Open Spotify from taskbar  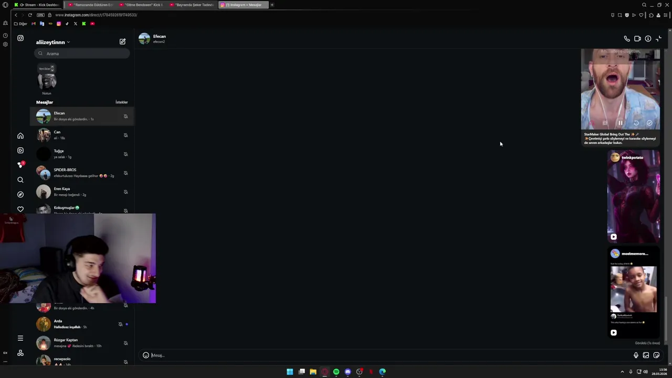[336, 372]
